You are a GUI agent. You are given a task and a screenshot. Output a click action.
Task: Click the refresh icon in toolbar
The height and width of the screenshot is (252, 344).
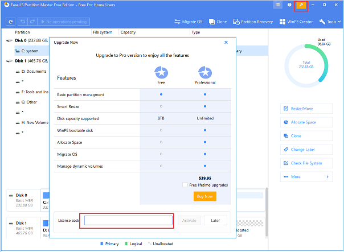click(x=10, y=22)
